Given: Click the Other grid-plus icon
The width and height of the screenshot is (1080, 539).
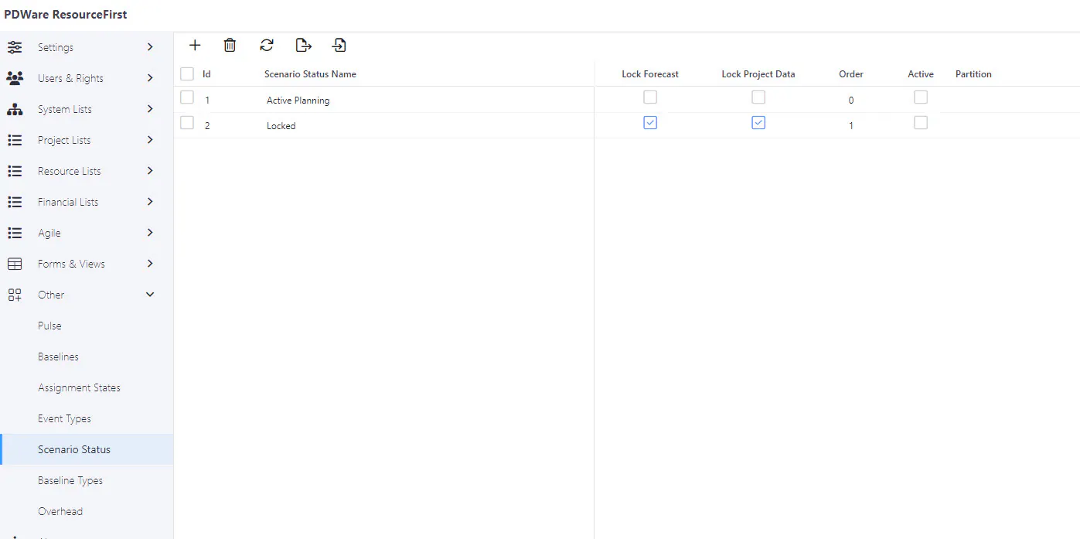Looking at the screenshot, I should click(15, 295).
